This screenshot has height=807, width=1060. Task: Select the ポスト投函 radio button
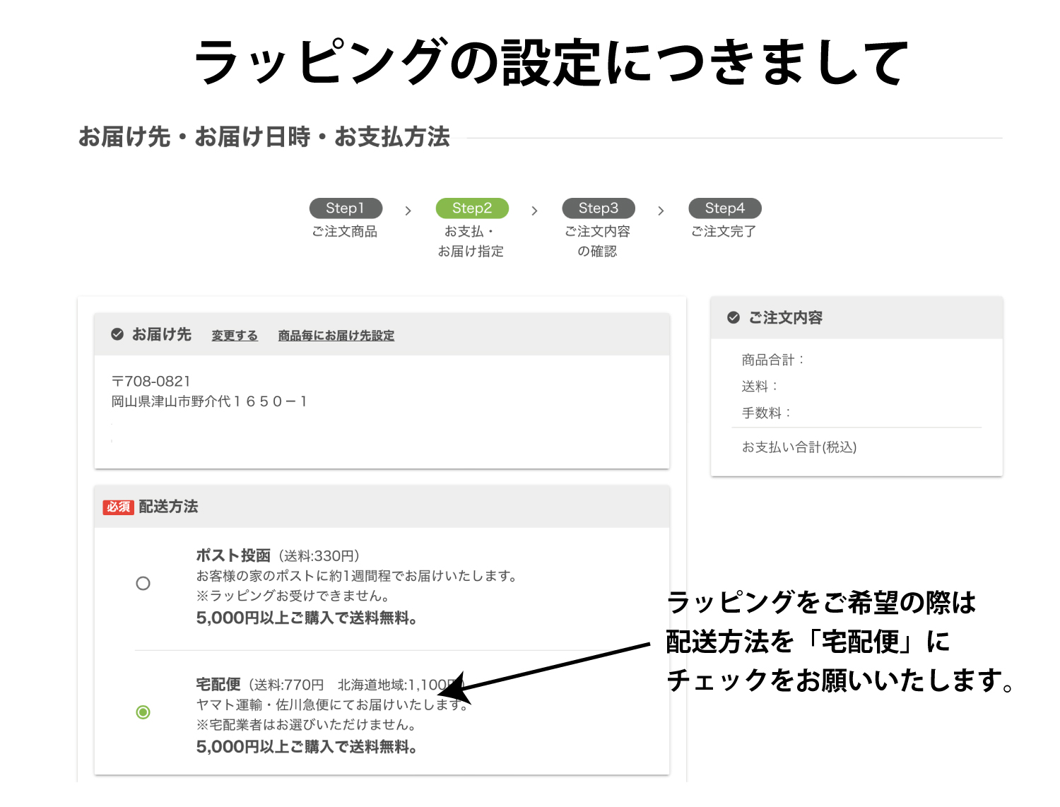click(x=143, y=584)
